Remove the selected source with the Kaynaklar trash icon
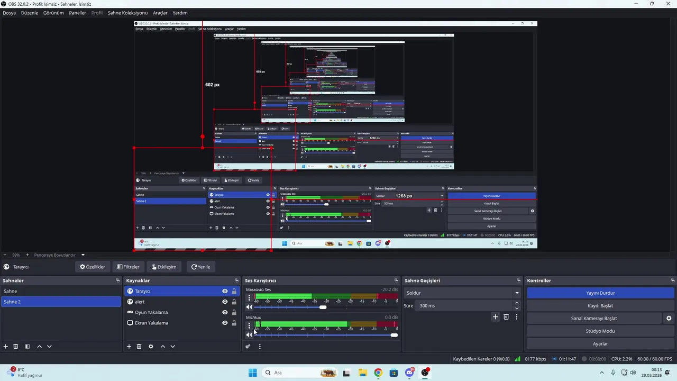 click(x=139, y=347)
